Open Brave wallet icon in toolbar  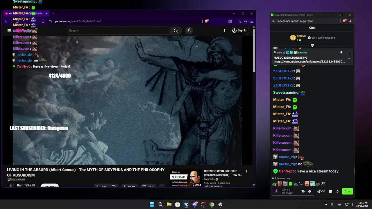click(246, 21)
